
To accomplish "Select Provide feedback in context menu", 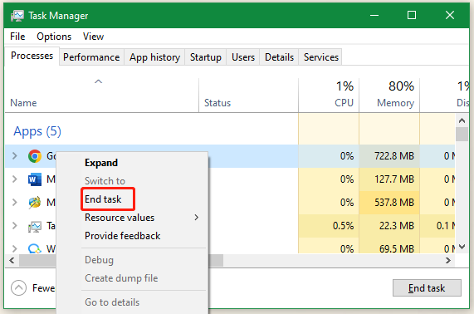I will 122,236.
